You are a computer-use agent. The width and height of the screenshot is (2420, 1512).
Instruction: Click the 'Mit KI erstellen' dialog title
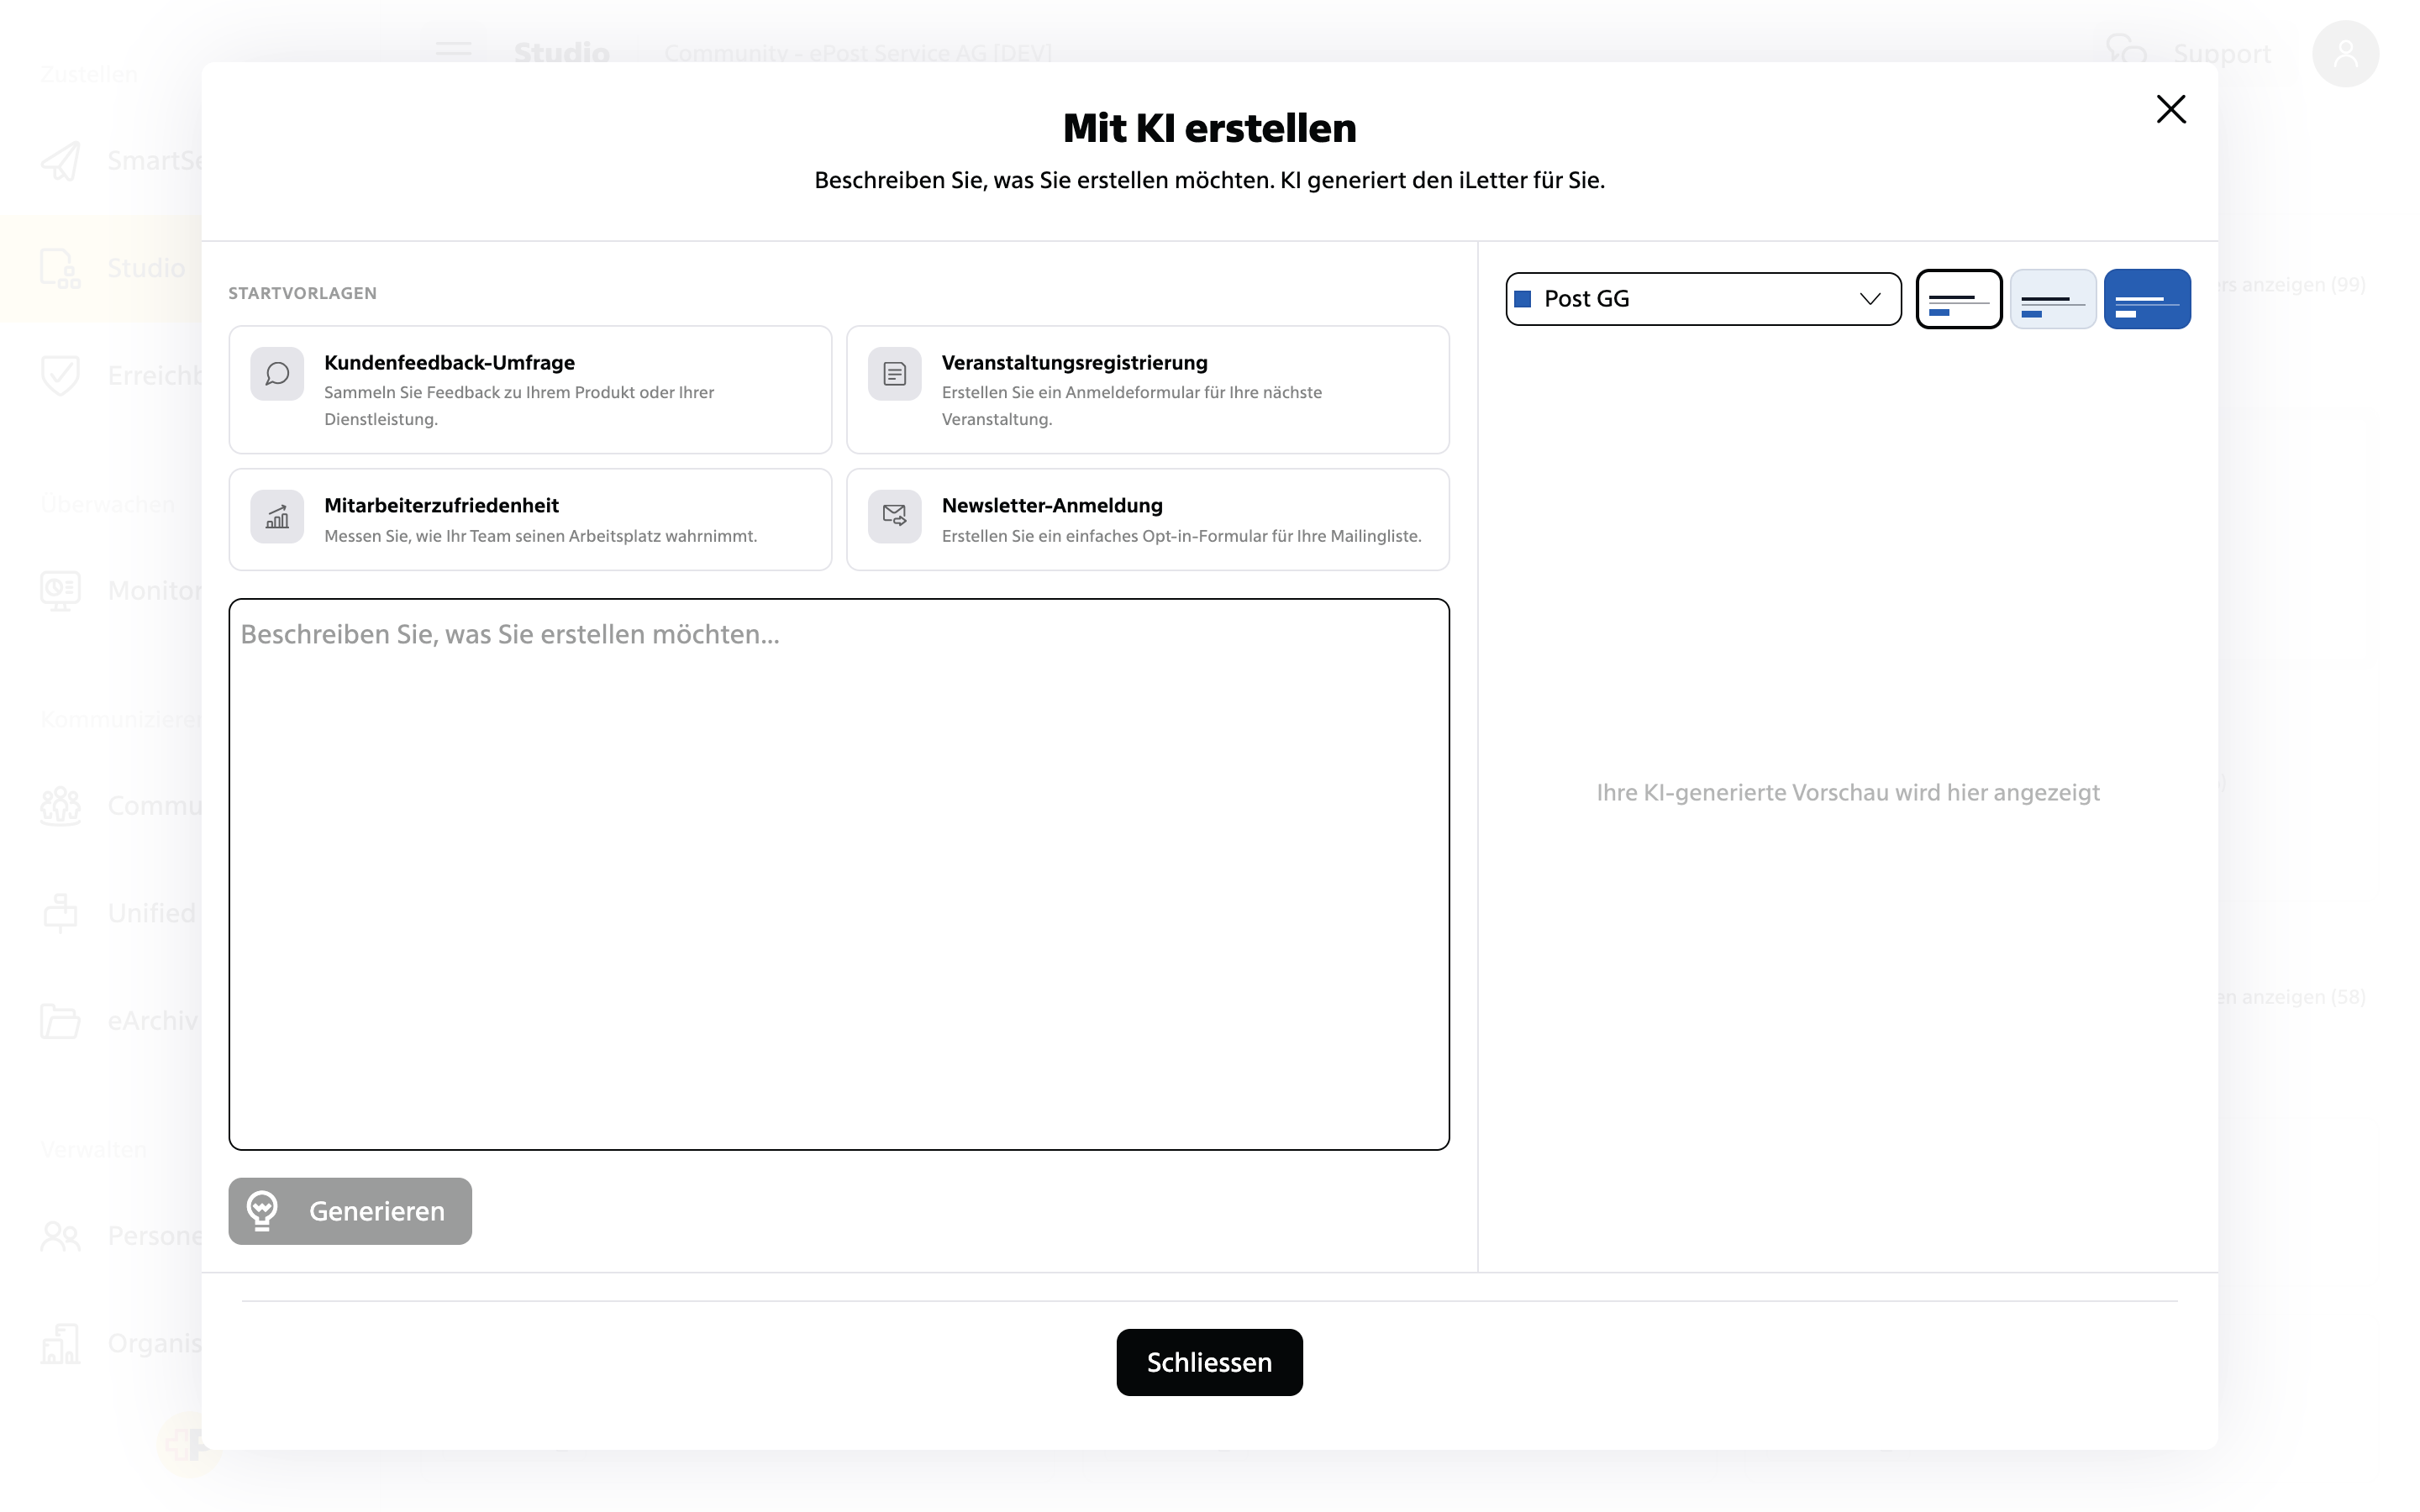(1209, 128)
